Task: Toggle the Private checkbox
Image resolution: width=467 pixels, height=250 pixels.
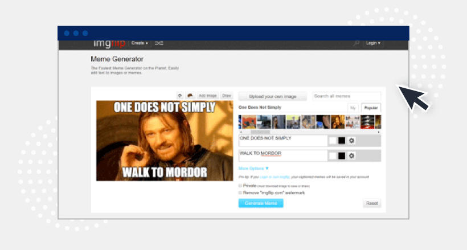Action: click(240, 186)
